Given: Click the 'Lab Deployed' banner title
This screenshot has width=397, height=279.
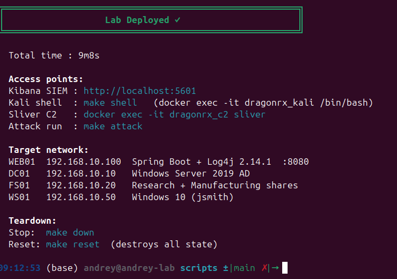Looking at the screenshot, I should [x=137, y=20].
